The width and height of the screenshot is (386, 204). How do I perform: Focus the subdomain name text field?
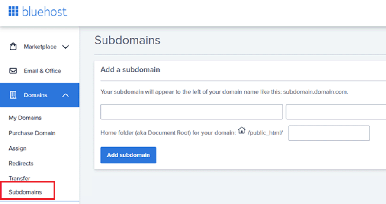[191, 112]
